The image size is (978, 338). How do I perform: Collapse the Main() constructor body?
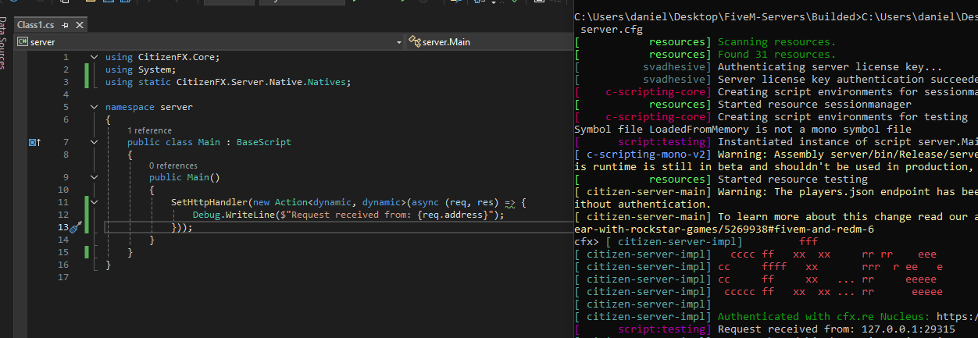click(x=95, y=177)
